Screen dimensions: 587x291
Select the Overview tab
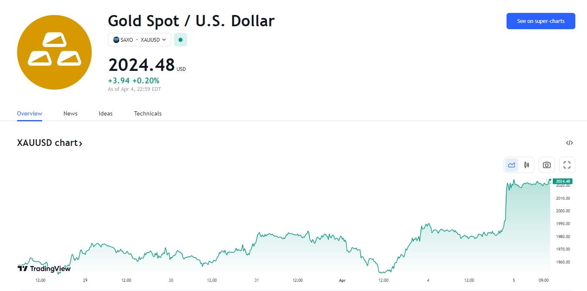tap(30, 113)
